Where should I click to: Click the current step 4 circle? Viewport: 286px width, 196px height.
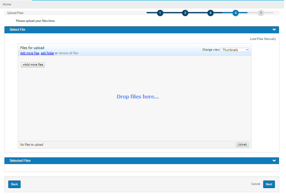pos(236,13)
